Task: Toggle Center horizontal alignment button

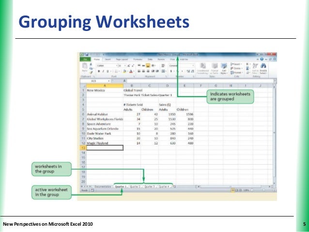Action: point(143,71)
